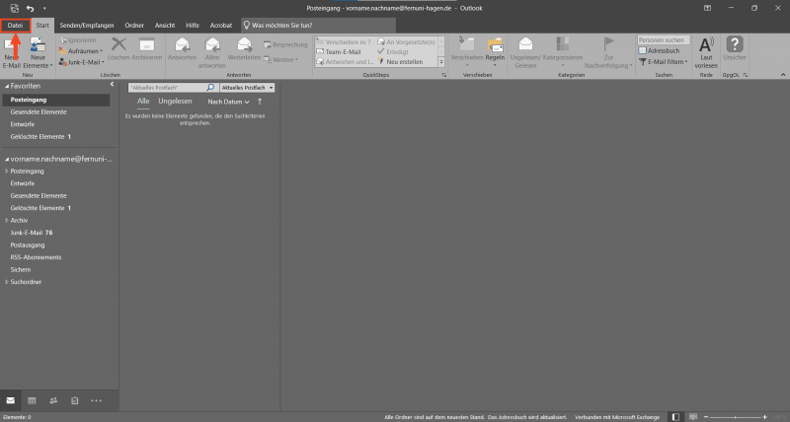790x422 pixels.
Task: Minimize the folder pane arrow
Action: click(112, 85)
